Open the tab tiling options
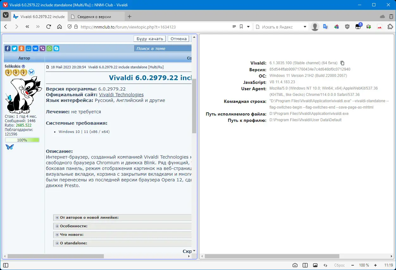 point(305,265)
